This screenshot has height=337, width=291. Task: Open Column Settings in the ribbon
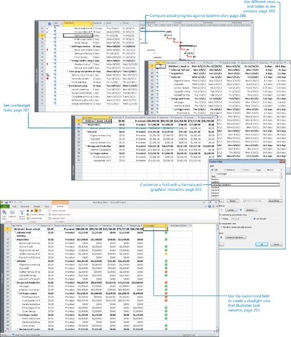tap(36, 215)
